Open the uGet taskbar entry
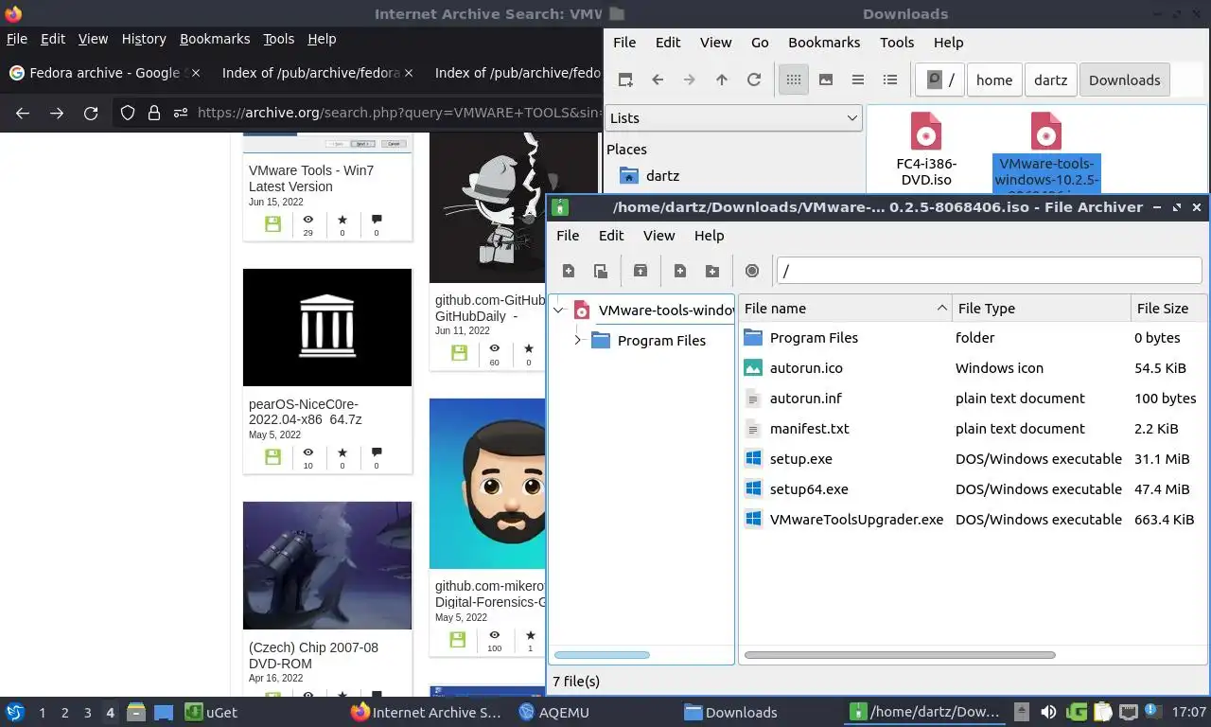This screenshot has width=1211, height=727. click(x=210, y=712)
